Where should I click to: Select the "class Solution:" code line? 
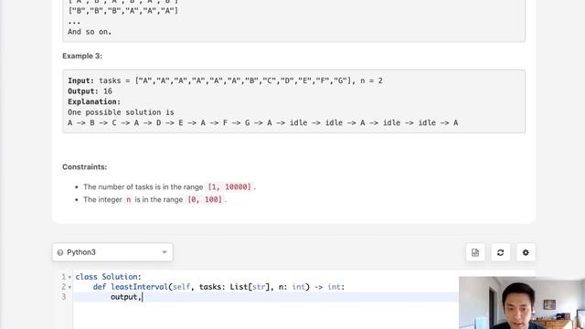109,277
